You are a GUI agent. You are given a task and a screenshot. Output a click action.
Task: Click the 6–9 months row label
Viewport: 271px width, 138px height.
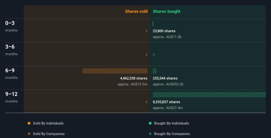pyautogui.click(x=12, y=74)
